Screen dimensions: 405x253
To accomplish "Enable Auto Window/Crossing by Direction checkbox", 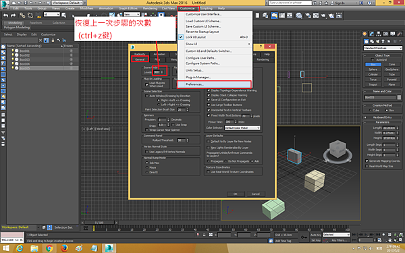I will tap(146, 96).
